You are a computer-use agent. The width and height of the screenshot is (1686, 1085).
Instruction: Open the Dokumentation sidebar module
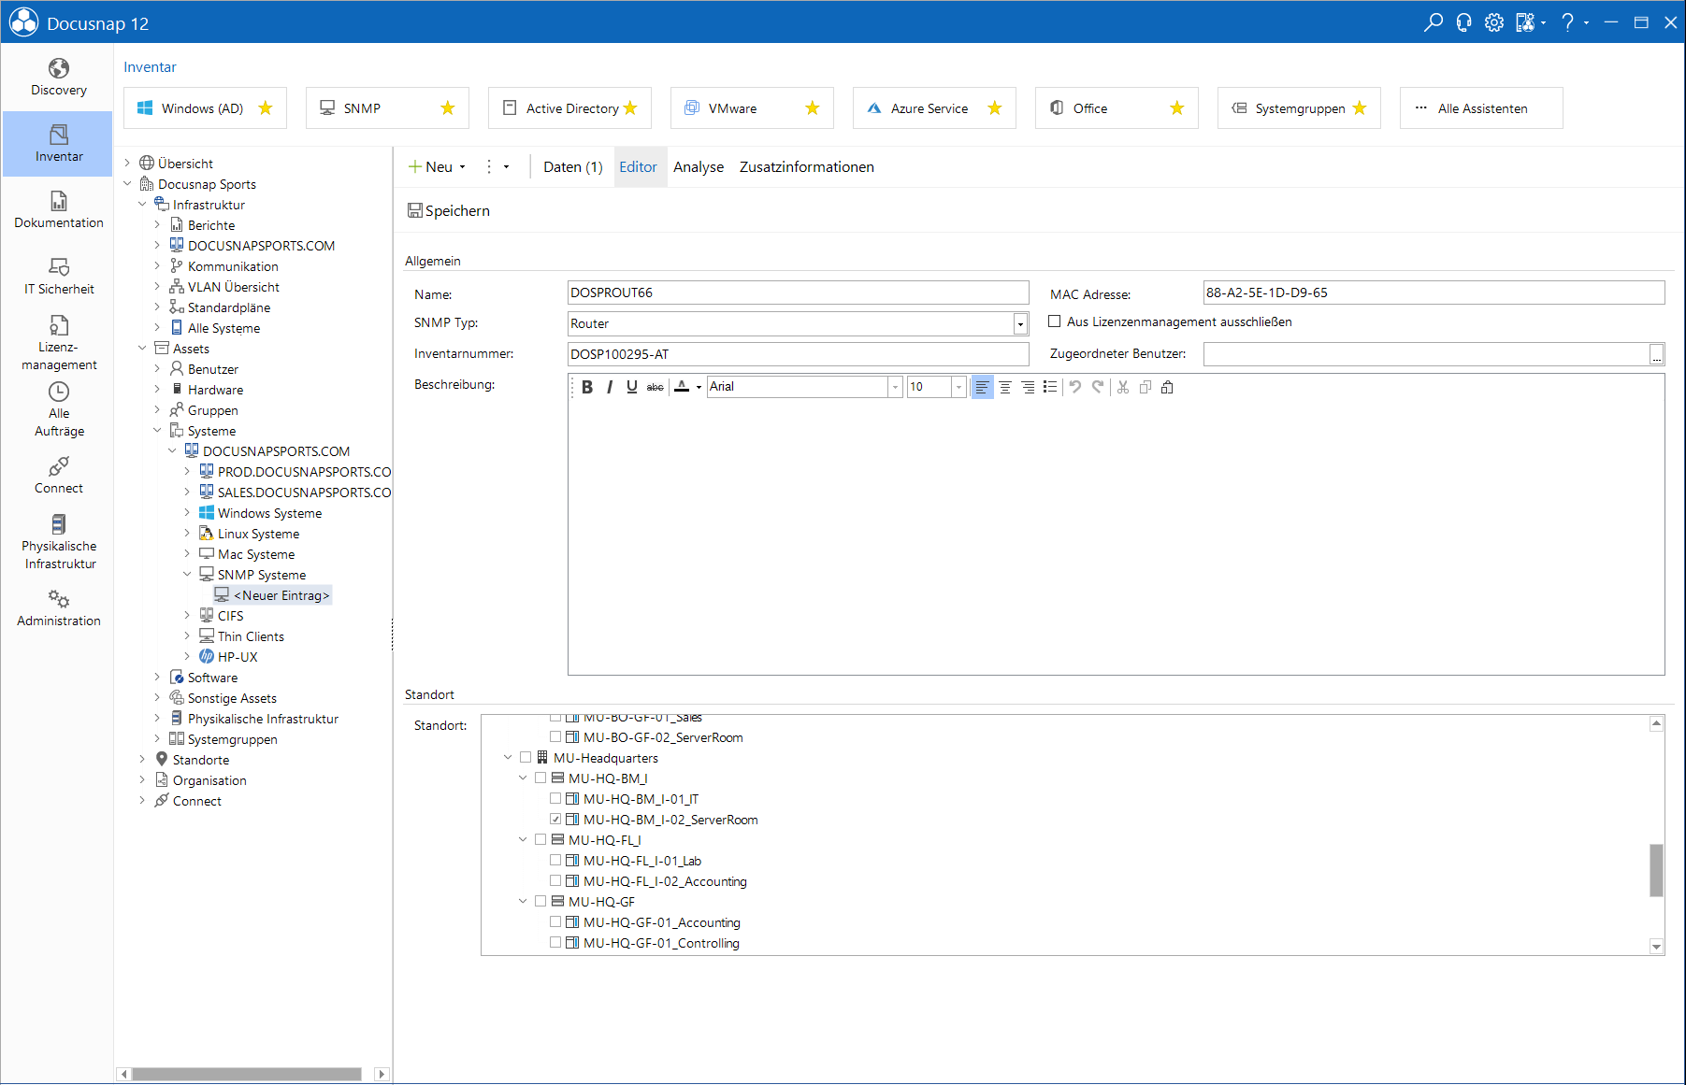tap(58, 210)
